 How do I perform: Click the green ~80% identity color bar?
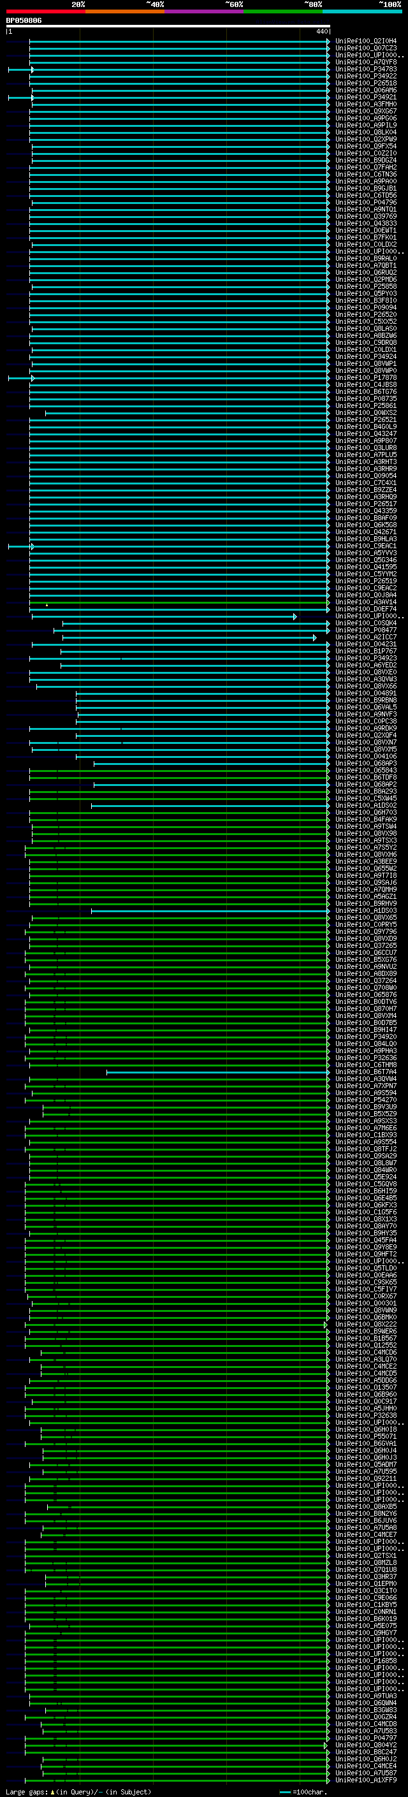[283, 11]
